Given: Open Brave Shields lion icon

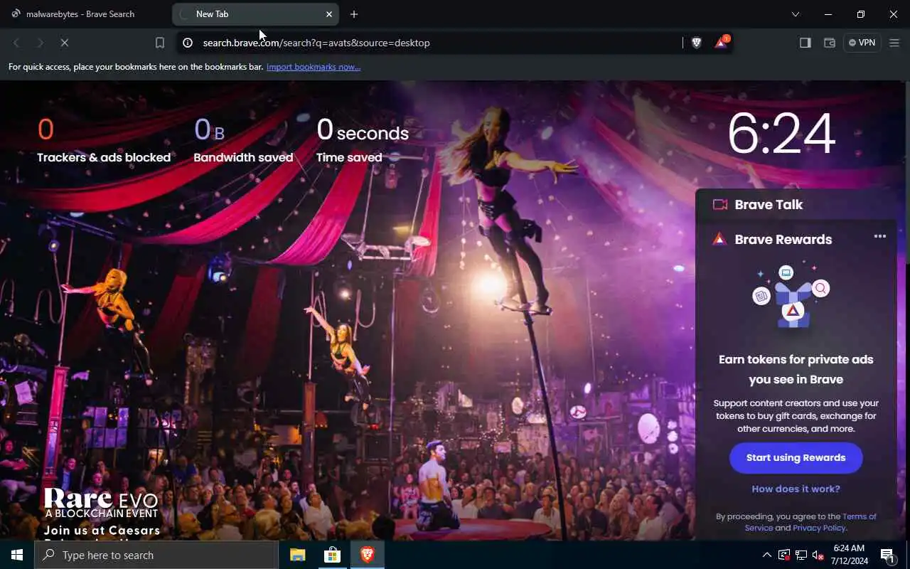Looking at the screenshot, I should coord(697,43).
